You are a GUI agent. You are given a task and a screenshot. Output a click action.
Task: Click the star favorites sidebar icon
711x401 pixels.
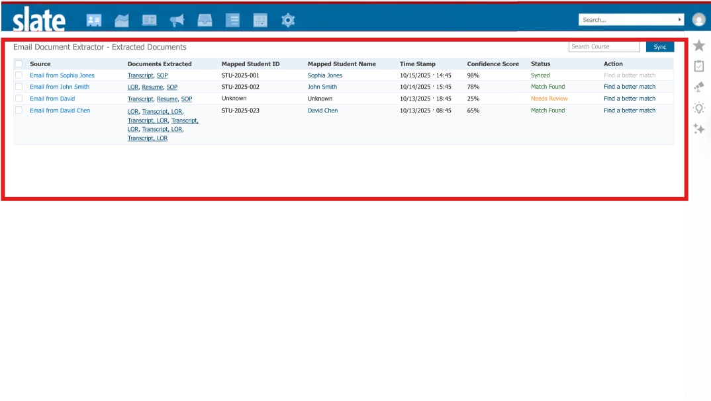coord(698,46)
